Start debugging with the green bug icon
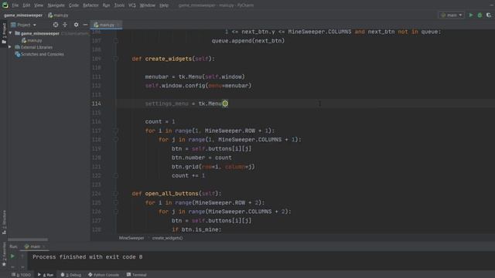The width and height of the screenshot is (495, 278). tap(480, 15)
